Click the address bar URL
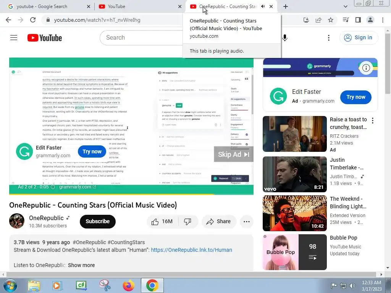Viewport: 391px width, 293px height. tap(97, 20)
